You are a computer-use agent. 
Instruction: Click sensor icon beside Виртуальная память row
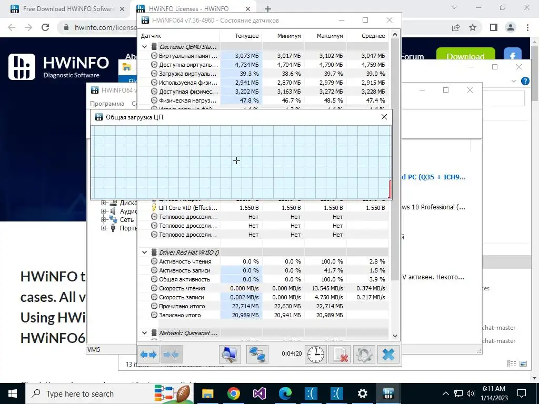[x=154, y=55]
